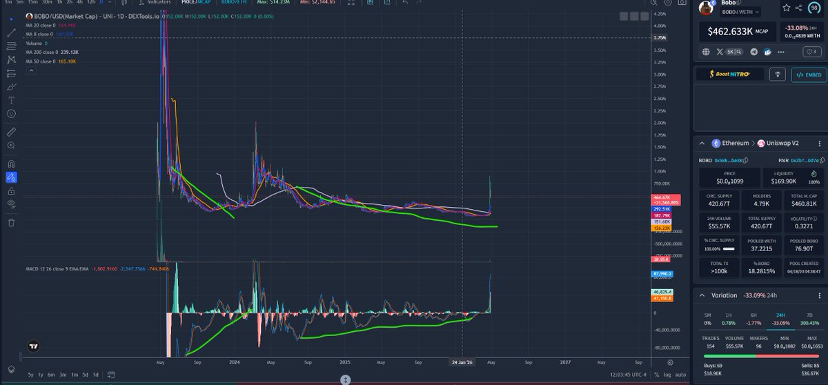Click the MA 200 indicator legend
Screen dimensions: 828x385
(51, 52)
